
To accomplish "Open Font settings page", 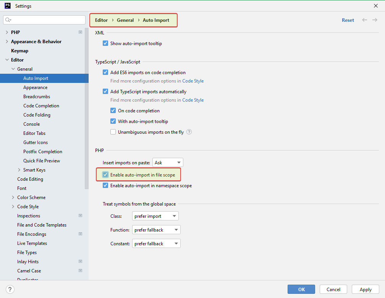I will (22, 188).
